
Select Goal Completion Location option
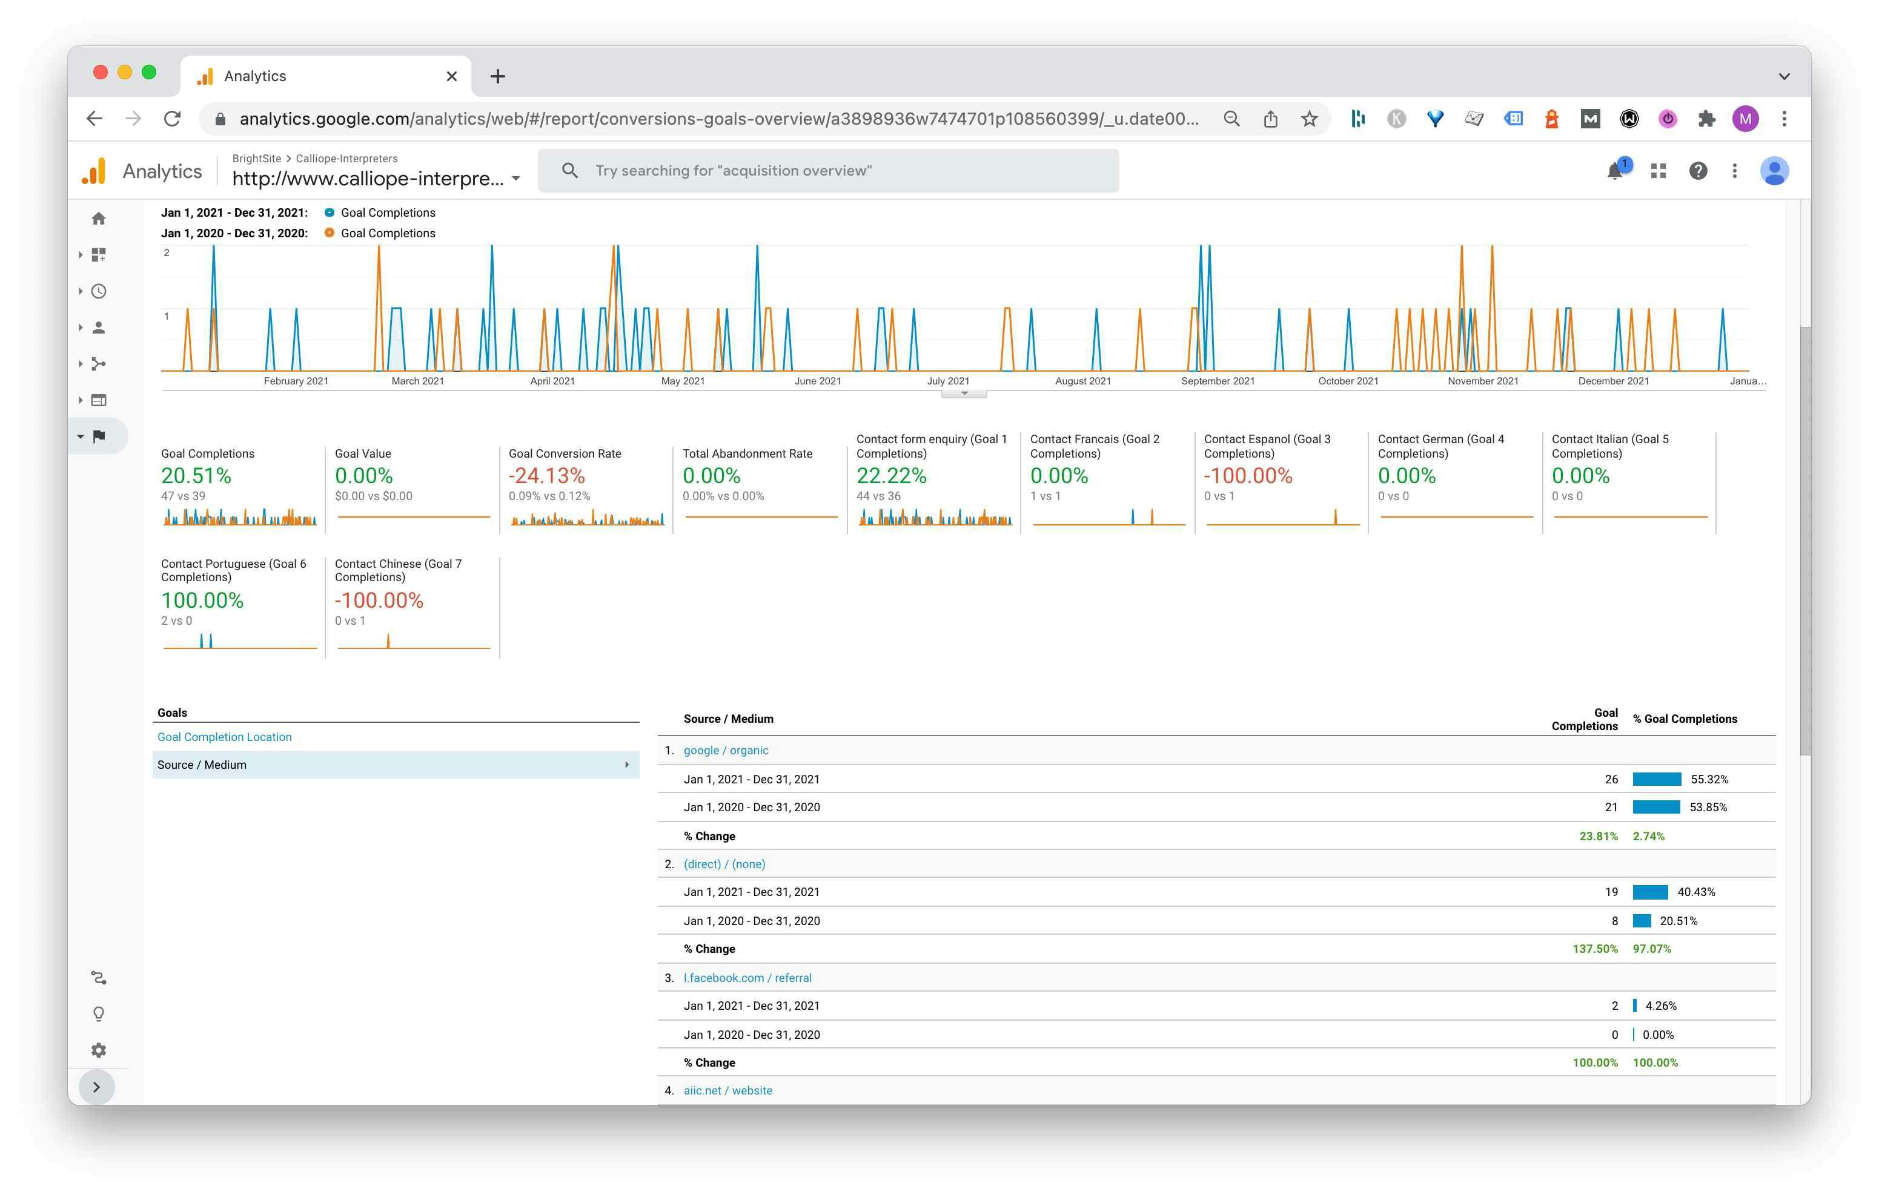225,737
